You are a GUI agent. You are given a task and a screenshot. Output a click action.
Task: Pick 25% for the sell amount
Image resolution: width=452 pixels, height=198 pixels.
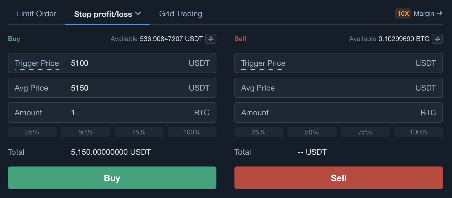pos(258,132)
